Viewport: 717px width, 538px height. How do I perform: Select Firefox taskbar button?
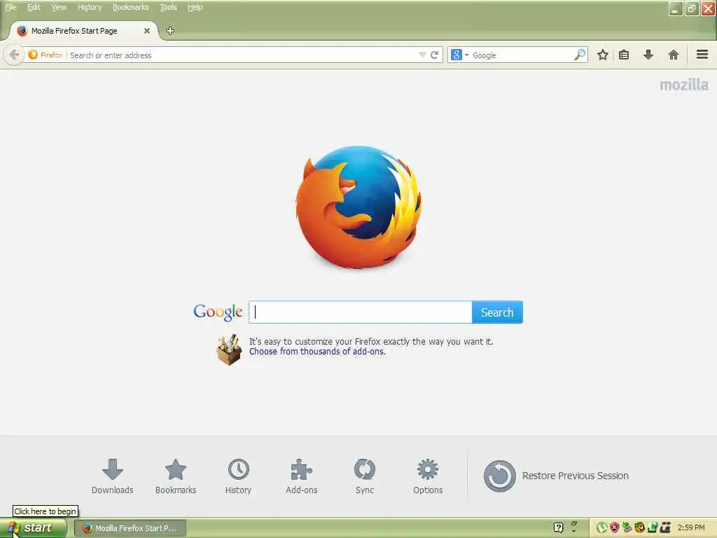130,528
